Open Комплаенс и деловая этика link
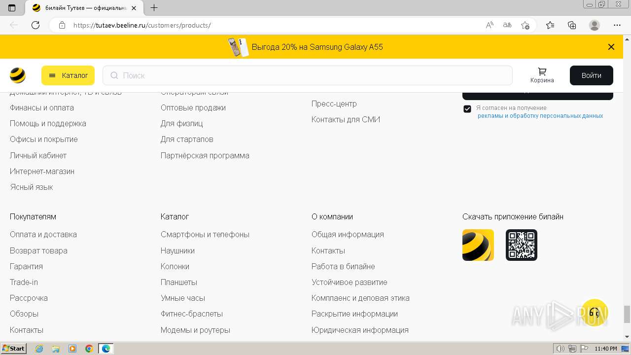631x355 pixels. 360,298
